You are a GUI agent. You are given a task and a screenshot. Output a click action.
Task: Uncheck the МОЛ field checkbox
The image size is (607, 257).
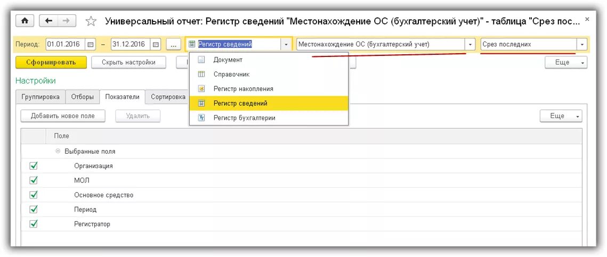pos(34,180)
